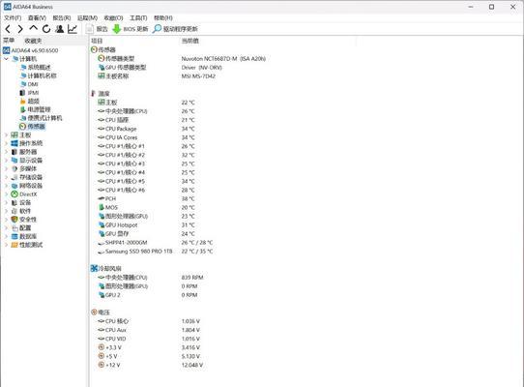Refresh the sensor page with the circular arrow

coord(46,29)
